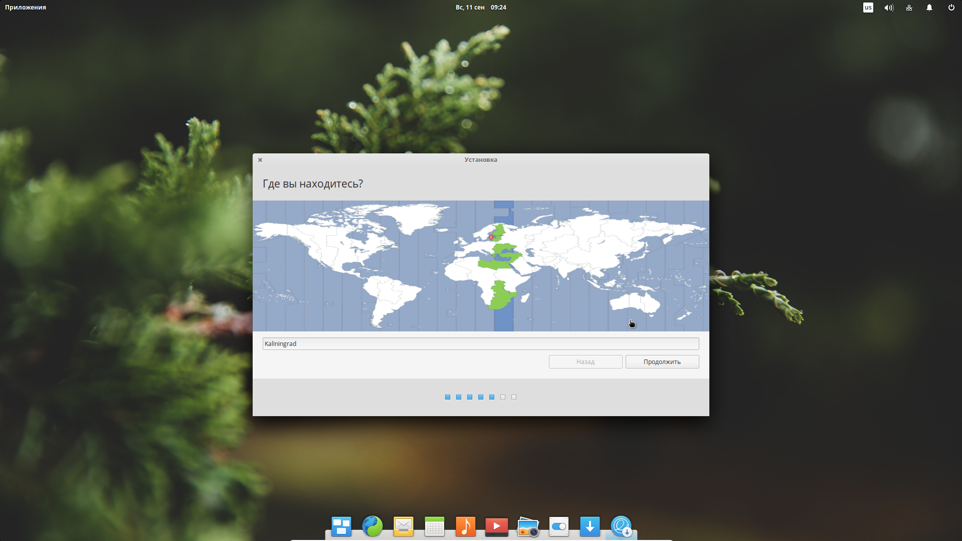Open the Photos app in dock
The image size is (962, 541).
pos(528,526)
